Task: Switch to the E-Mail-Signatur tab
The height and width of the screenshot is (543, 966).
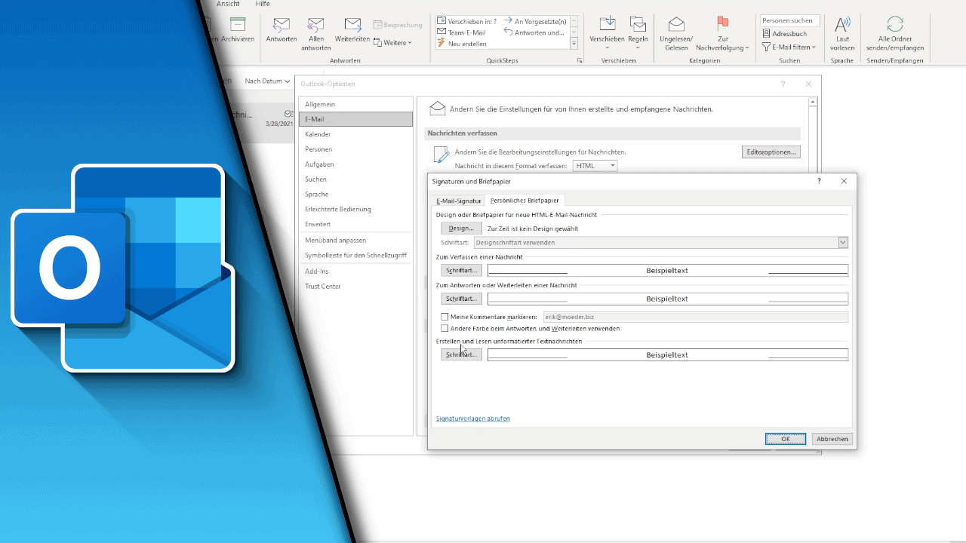Action: (458, 201)
